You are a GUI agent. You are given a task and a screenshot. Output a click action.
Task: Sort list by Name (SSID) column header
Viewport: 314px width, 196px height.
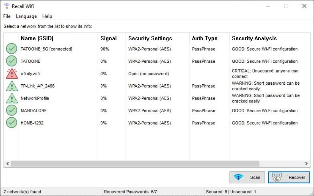[x=37, y=38]
